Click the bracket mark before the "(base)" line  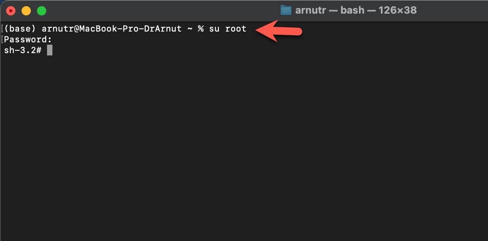click(x=2, y=29)
